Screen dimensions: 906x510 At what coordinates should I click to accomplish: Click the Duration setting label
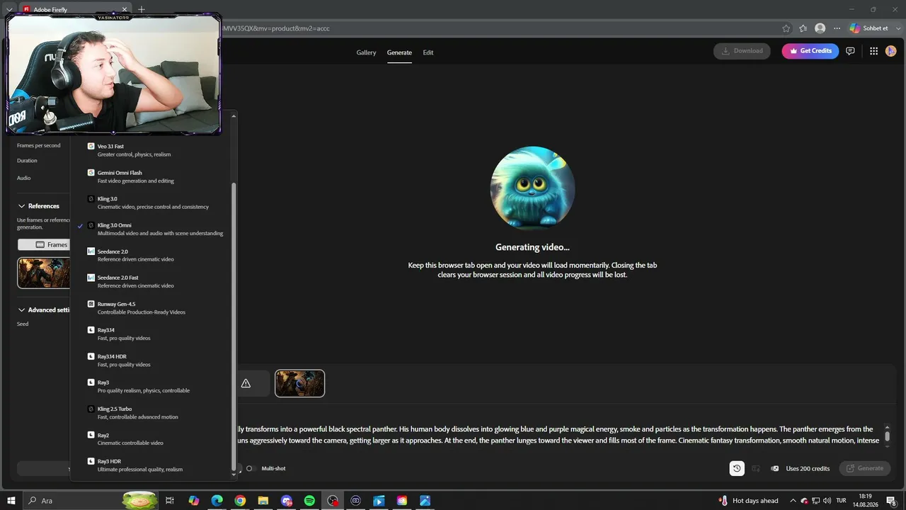pos(27,161)
